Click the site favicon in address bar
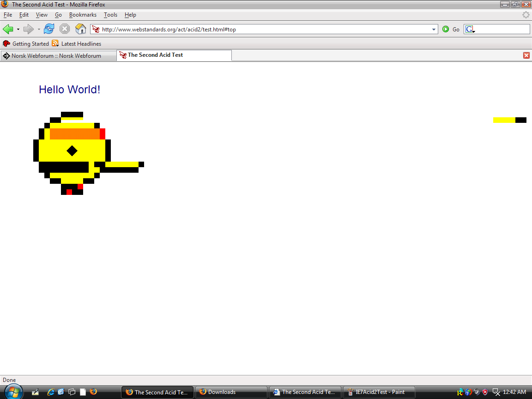The width and height of the screenshot is (532, 399). pos(96,30)
